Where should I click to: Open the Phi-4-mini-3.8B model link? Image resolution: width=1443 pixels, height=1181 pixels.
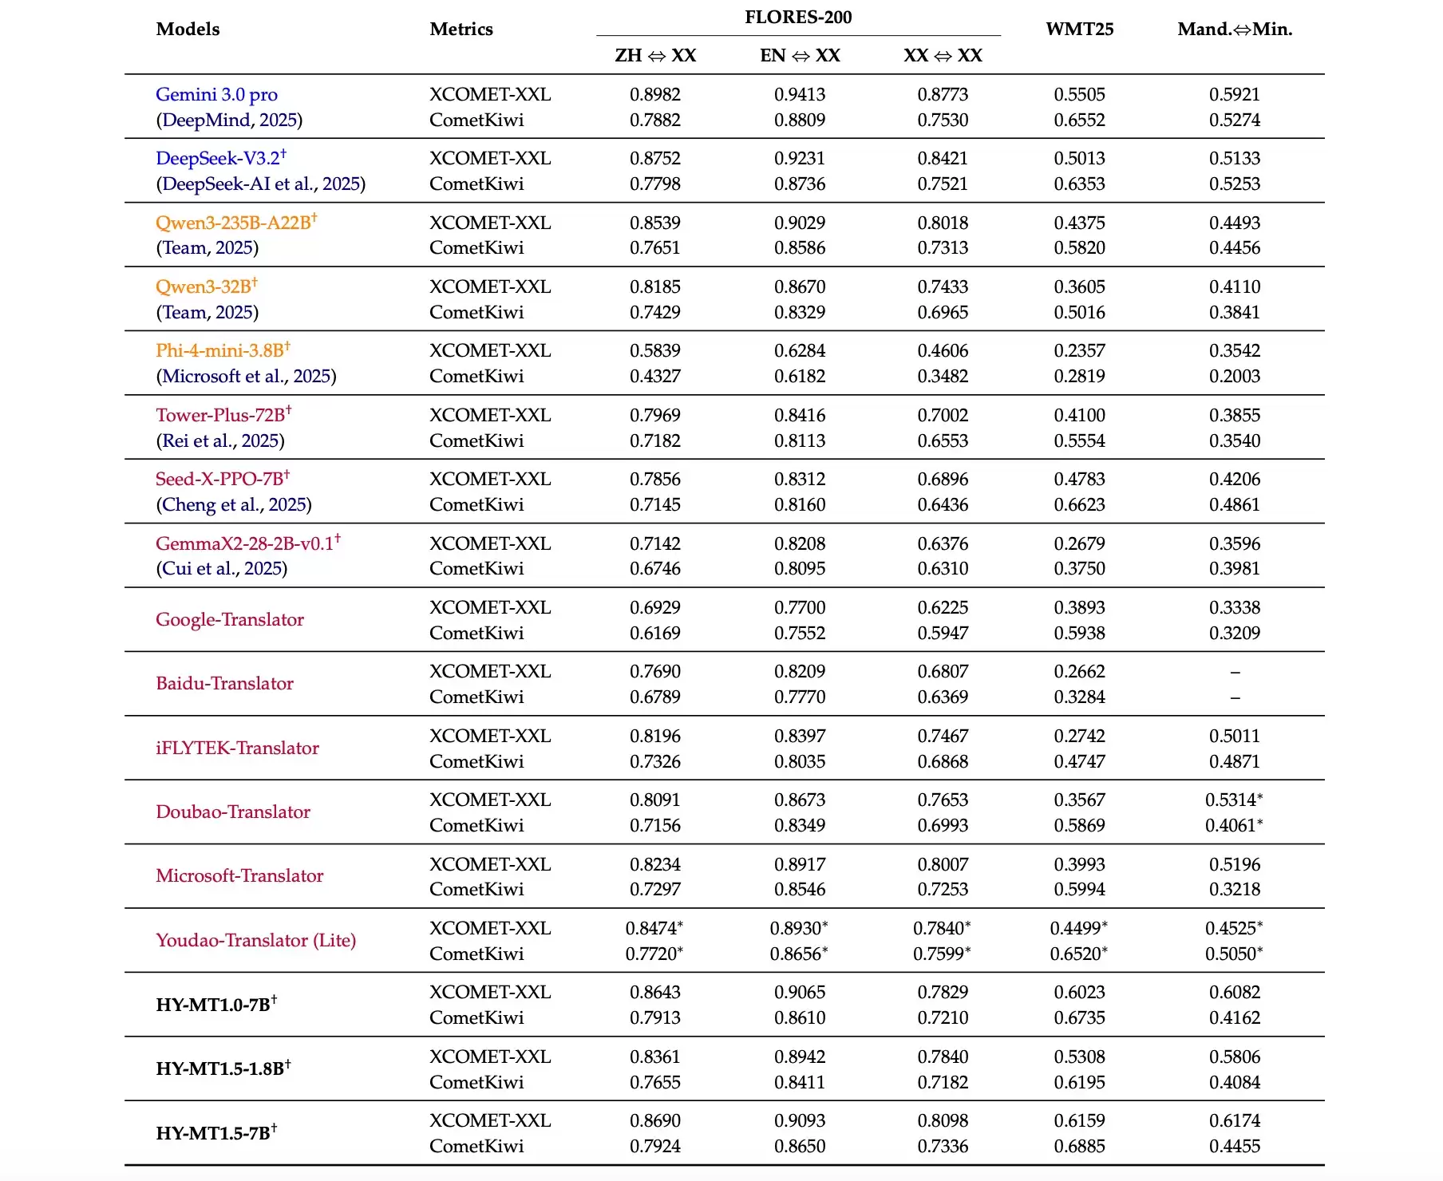point(219,350)
